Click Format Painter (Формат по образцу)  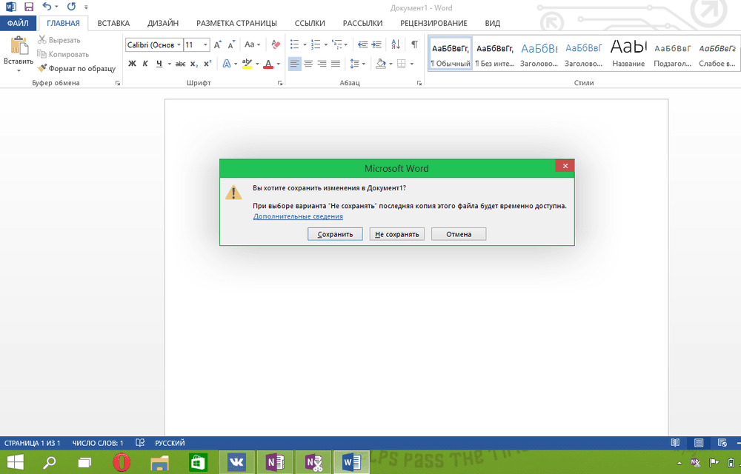click(76, 68)
